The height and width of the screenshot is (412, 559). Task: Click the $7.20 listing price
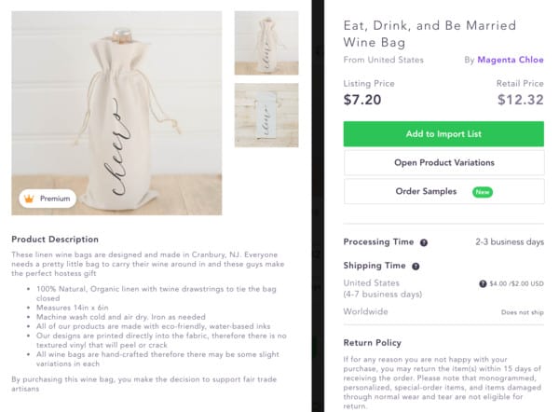(x=362, y=100)
